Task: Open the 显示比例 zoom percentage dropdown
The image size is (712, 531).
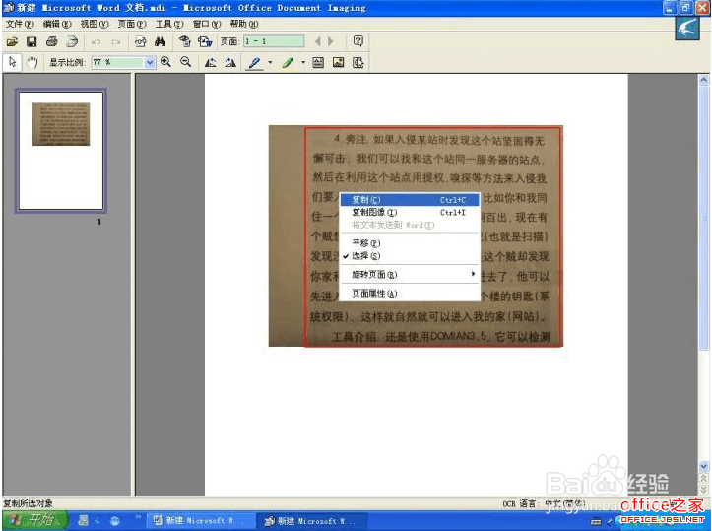Action: tap(150, 63)
